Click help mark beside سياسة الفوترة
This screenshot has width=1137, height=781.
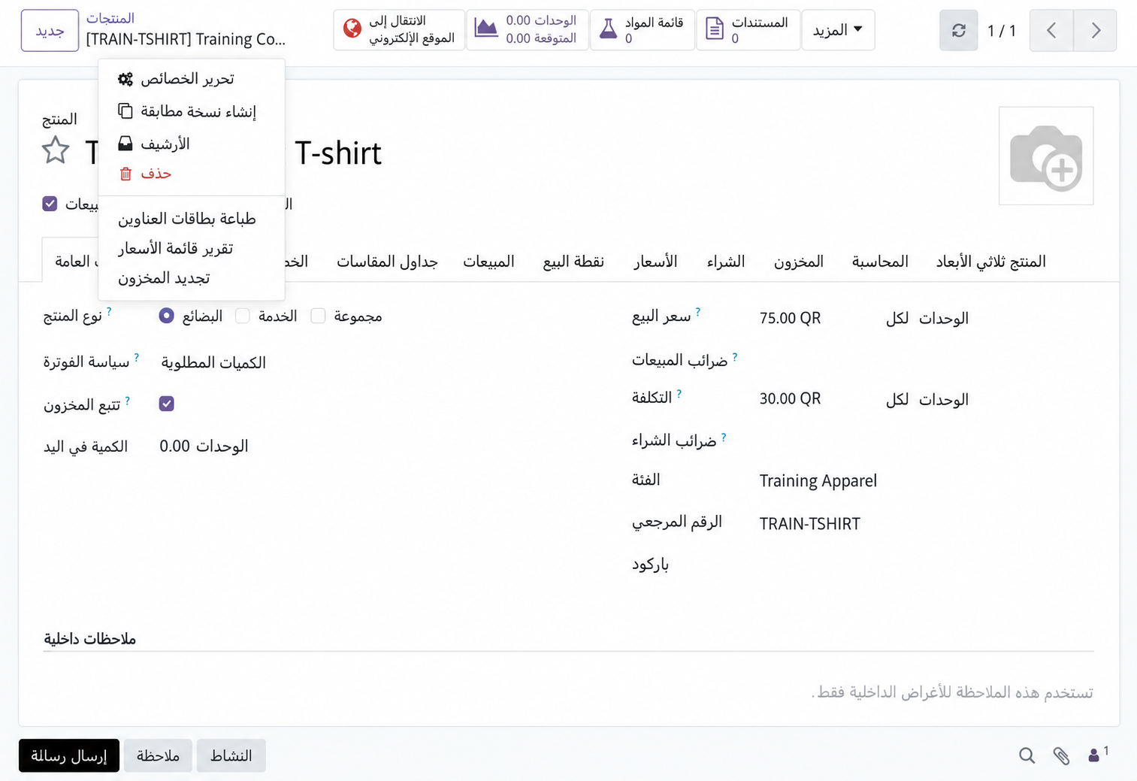(x=137, y=358)
